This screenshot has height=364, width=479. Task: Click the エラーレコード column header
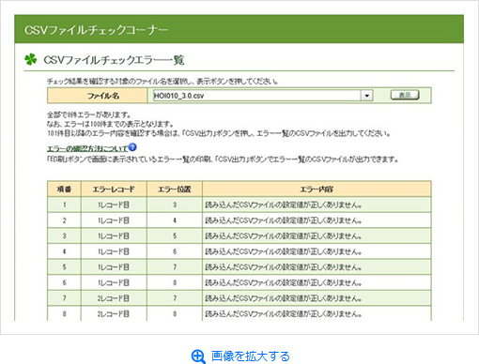(114, 190)
